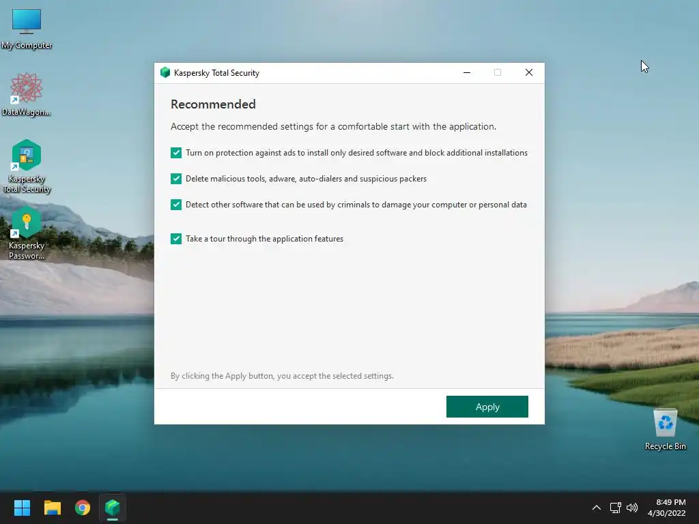The height and width of the screenshot is (524, 699).
Task: Click 'Accept the recommended settings' description text
Action: point(333,126)
